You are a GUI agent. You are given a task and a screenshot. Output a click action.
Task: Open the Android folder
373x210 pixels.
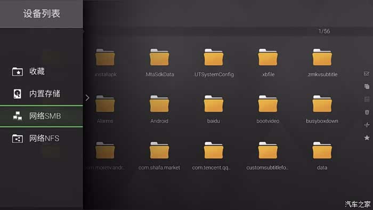(x=159, y=110)
